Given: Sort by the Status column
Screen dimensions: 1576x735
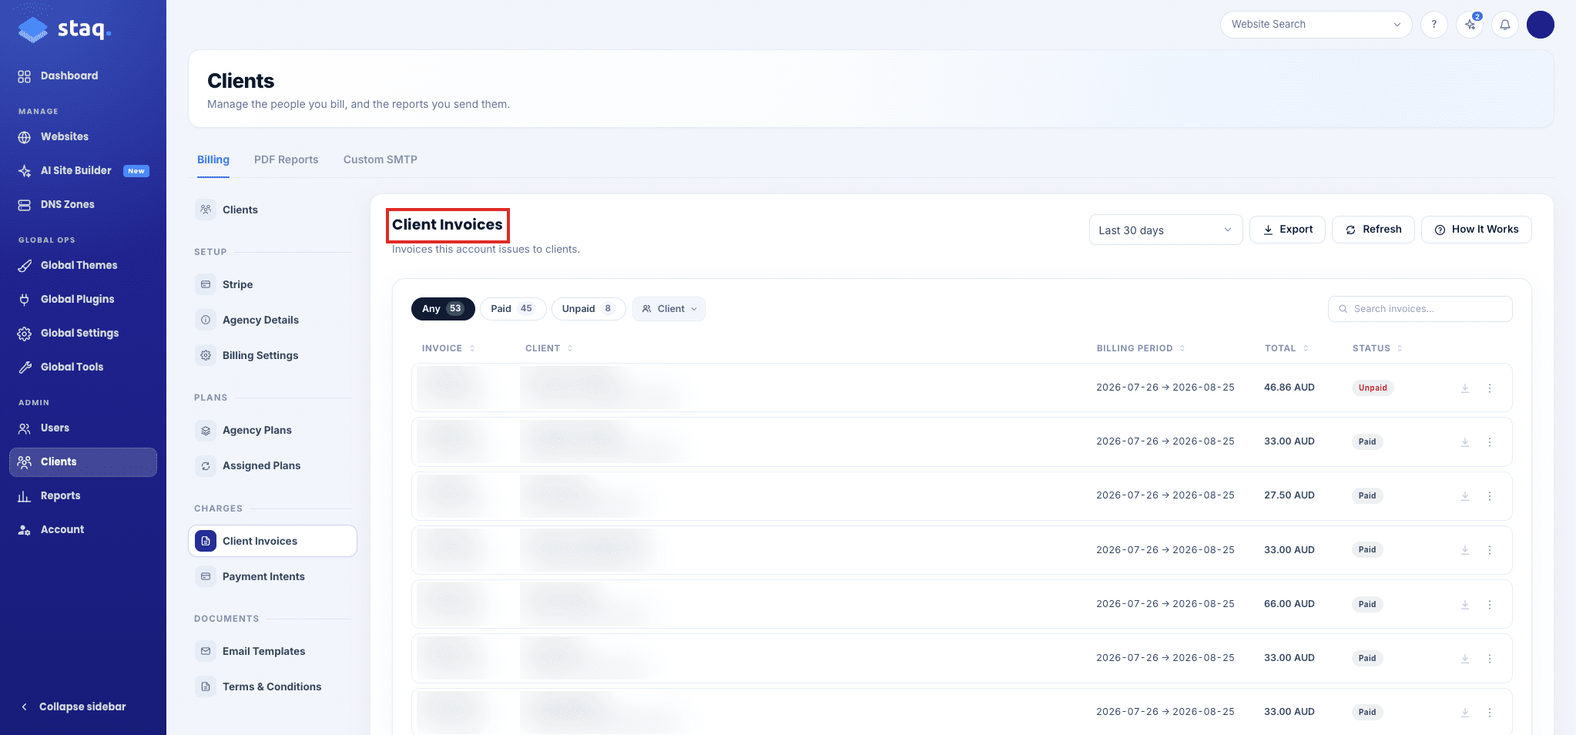Looking at the screenshot, I should click(x=1377, y=348).
